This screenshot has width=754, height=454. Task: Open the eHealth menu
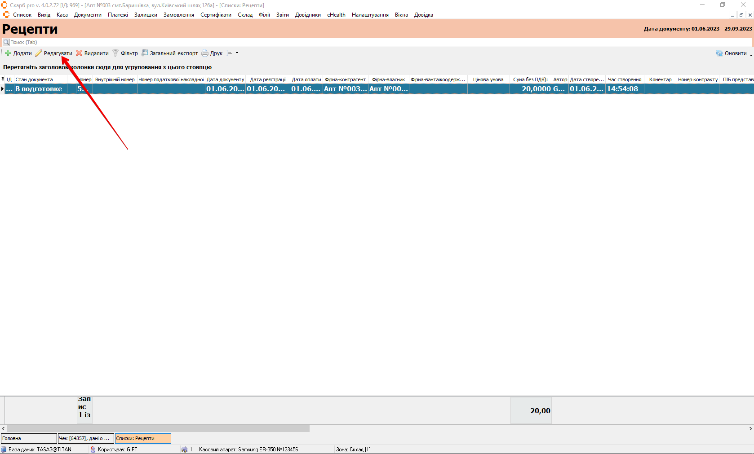[x=336, y=15]
